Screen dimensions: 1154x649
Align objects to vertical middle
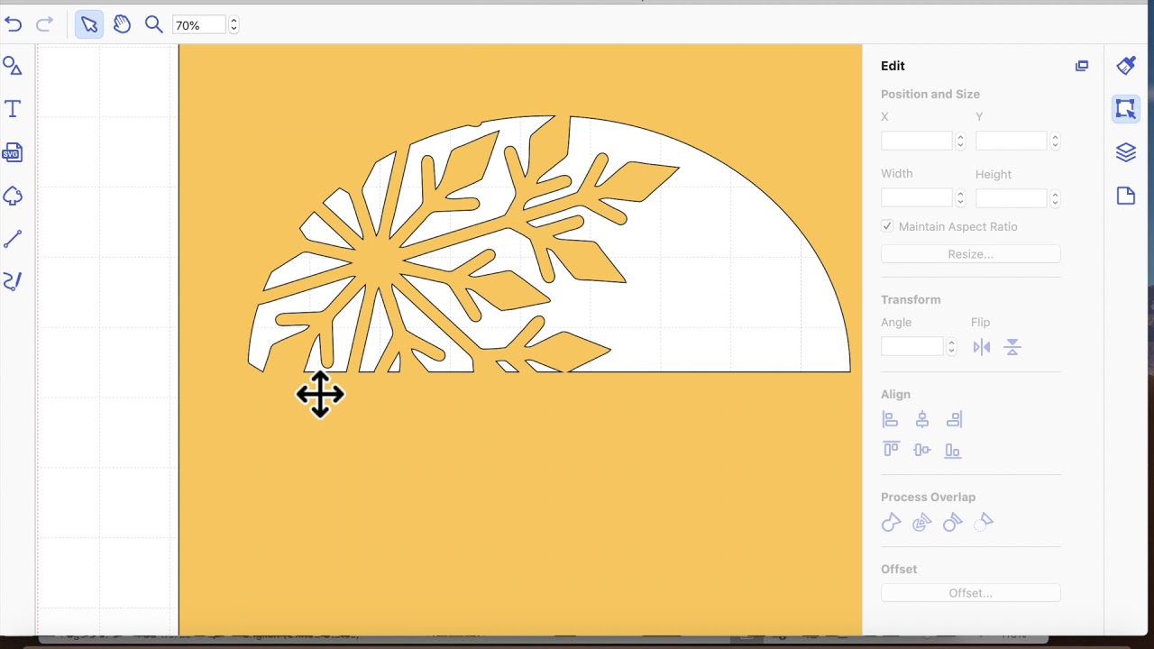[x=921, y=450]
